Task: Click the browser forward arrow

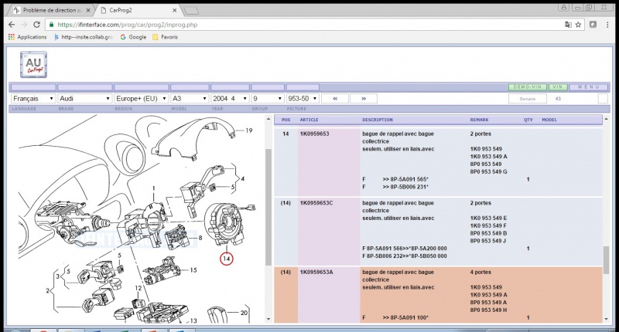Action: (x=24, y=25)
